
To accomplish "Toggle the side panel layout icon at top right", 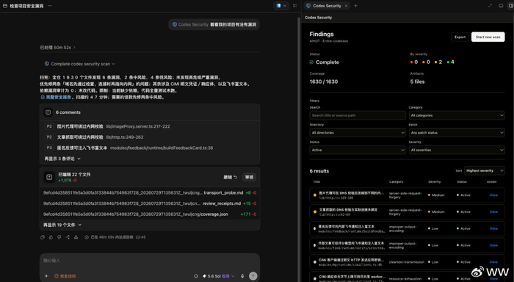I will (511, 6).
